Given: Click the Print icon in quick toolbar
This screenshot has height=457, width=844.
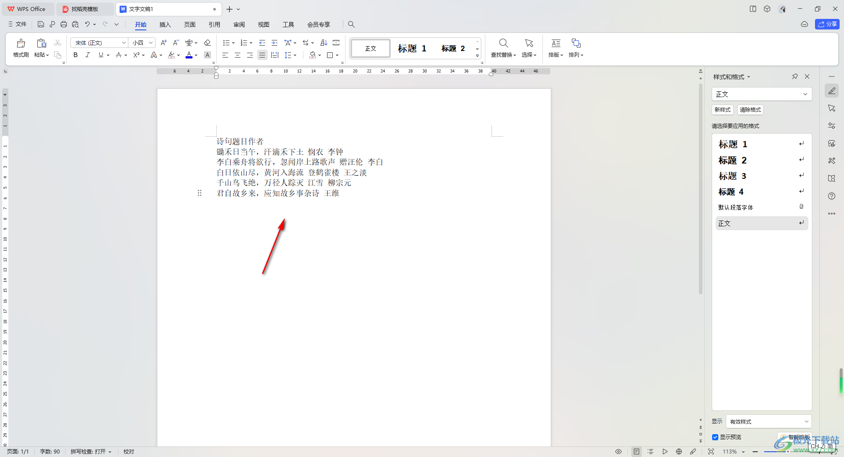Looking at the screenshot, I should [64, 24].
